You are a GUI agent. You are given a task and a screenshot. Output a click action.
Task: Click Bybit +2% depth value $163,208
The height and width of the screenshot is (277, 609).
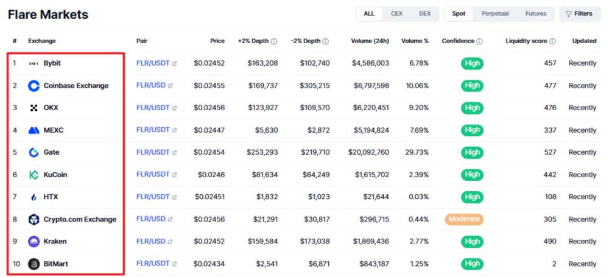click(x=263, y=63)
